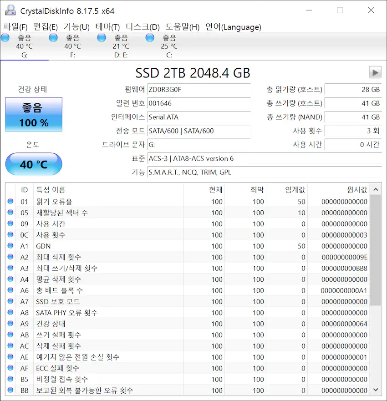Click status dot of row A7 SSD 보호 모드
This screenshot has height=401, width=387.
[10, 301]
